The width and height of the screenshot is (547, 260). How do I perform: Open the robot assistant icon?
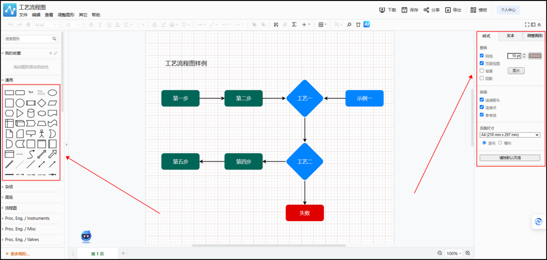(86, 235)
